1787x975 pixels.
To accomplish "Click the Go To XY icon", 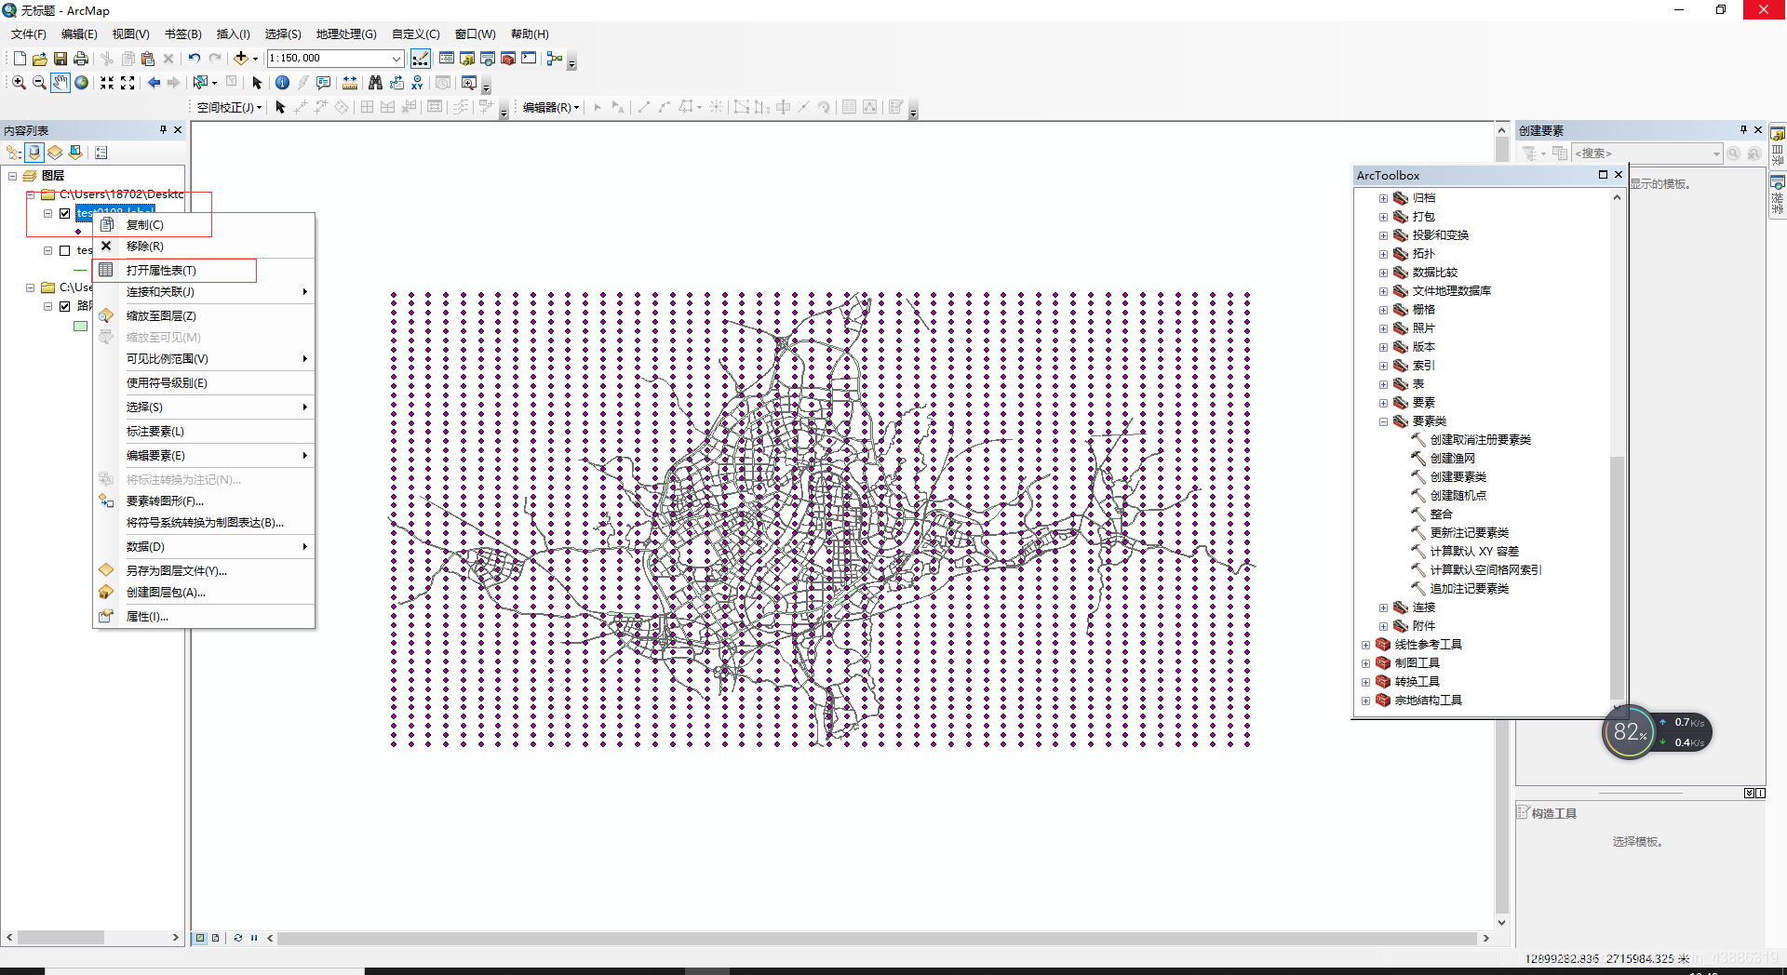I will [x=417, y=83].
